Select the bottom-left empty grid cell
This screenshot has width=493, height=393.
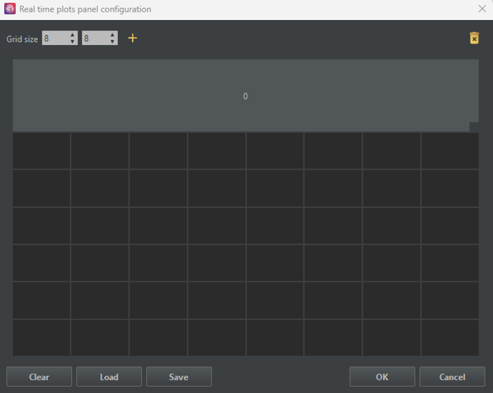click(x=42, y=338)
